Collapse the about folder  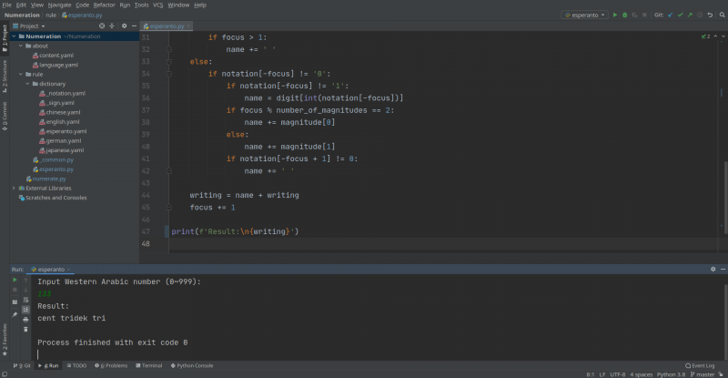(x=21, y=46)
